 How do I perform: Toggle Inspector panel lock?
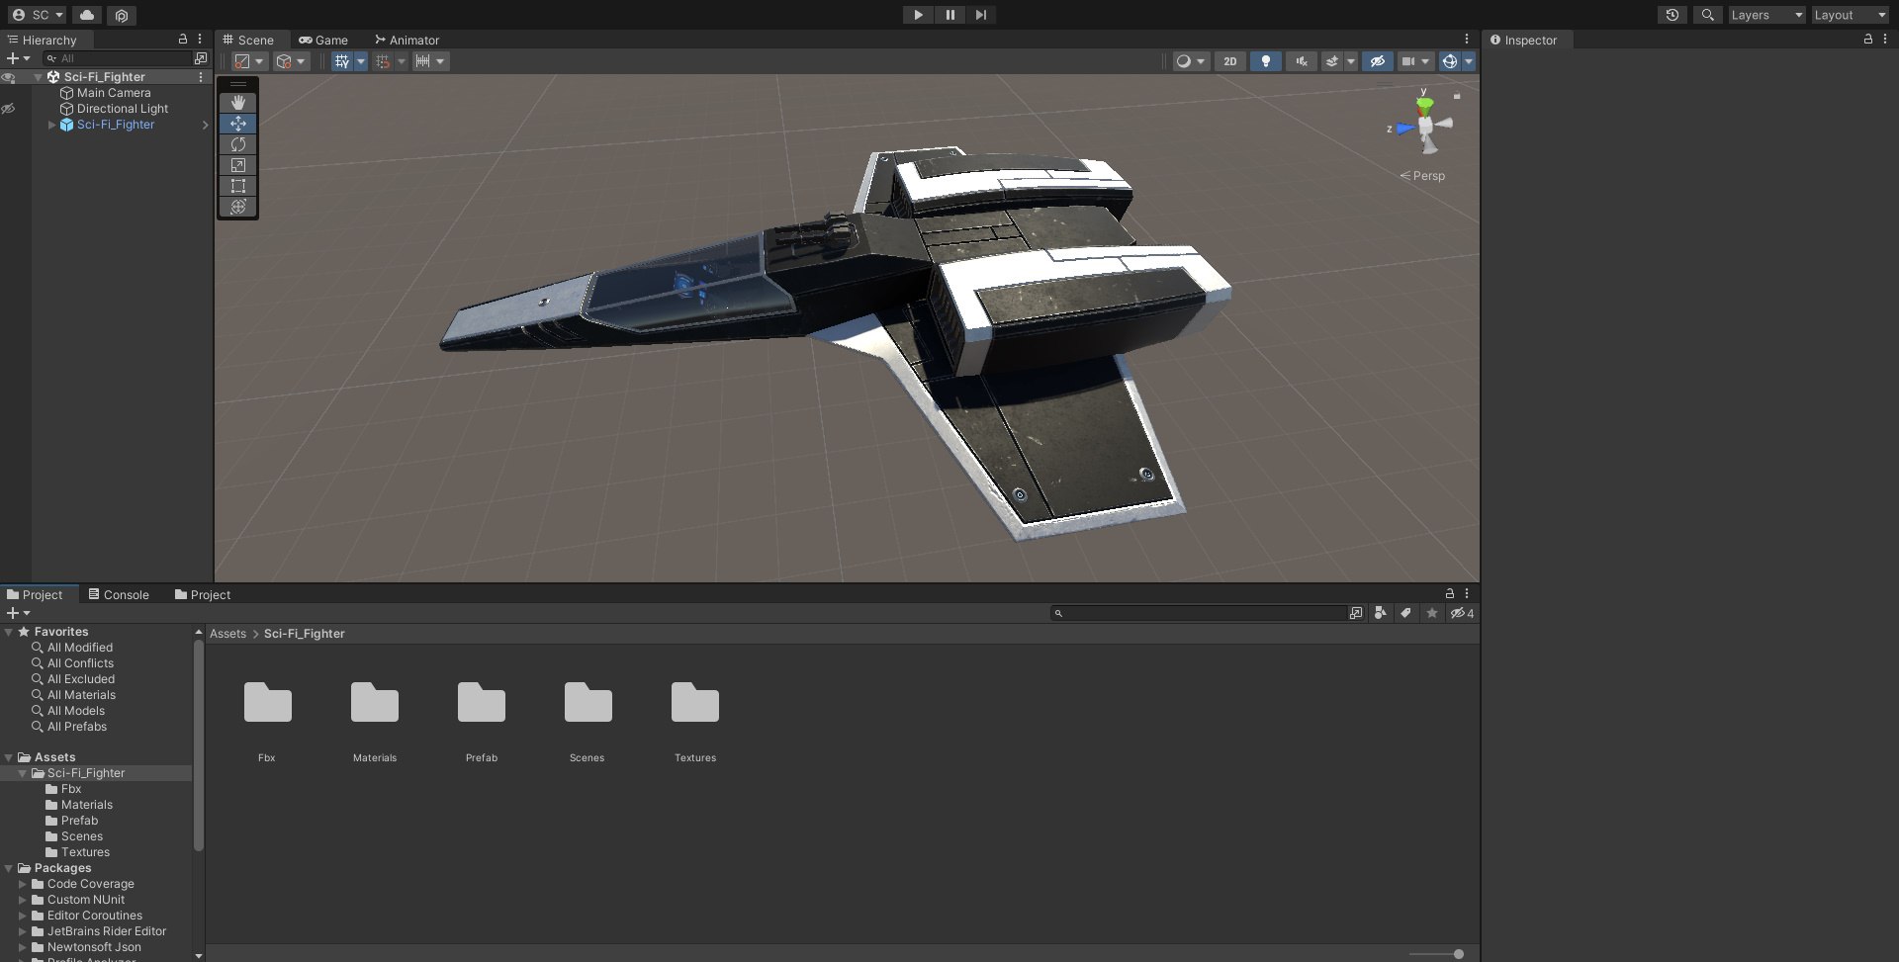coord(1868,40)
